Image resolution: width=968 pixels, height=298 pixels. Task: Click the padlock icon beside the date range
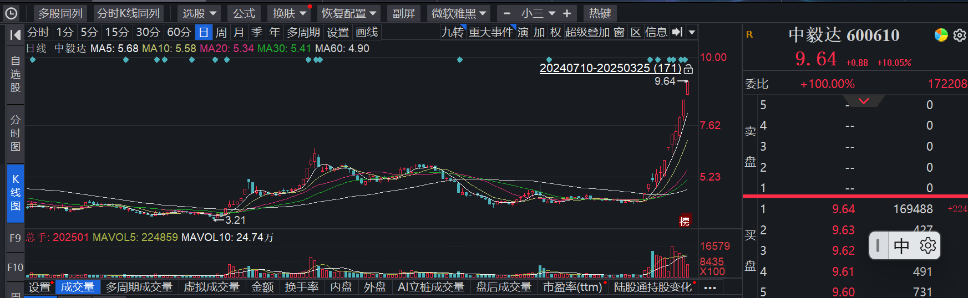(x=688, y=69)
